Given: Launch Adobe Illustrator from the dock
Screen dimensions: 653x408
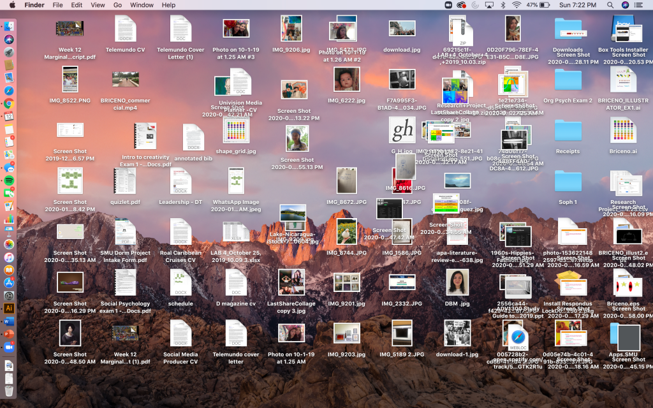Looking at the screenshot, I should pos(9,309).
